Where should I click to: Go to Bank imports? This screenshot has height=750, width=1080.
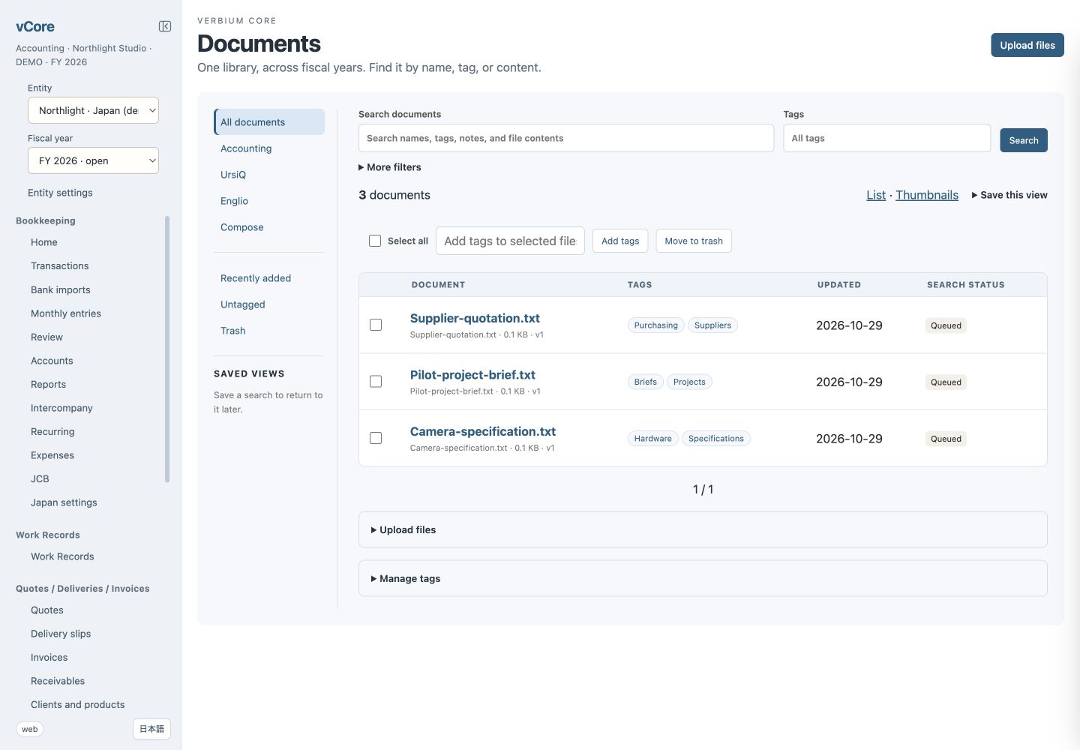[61, 290]
